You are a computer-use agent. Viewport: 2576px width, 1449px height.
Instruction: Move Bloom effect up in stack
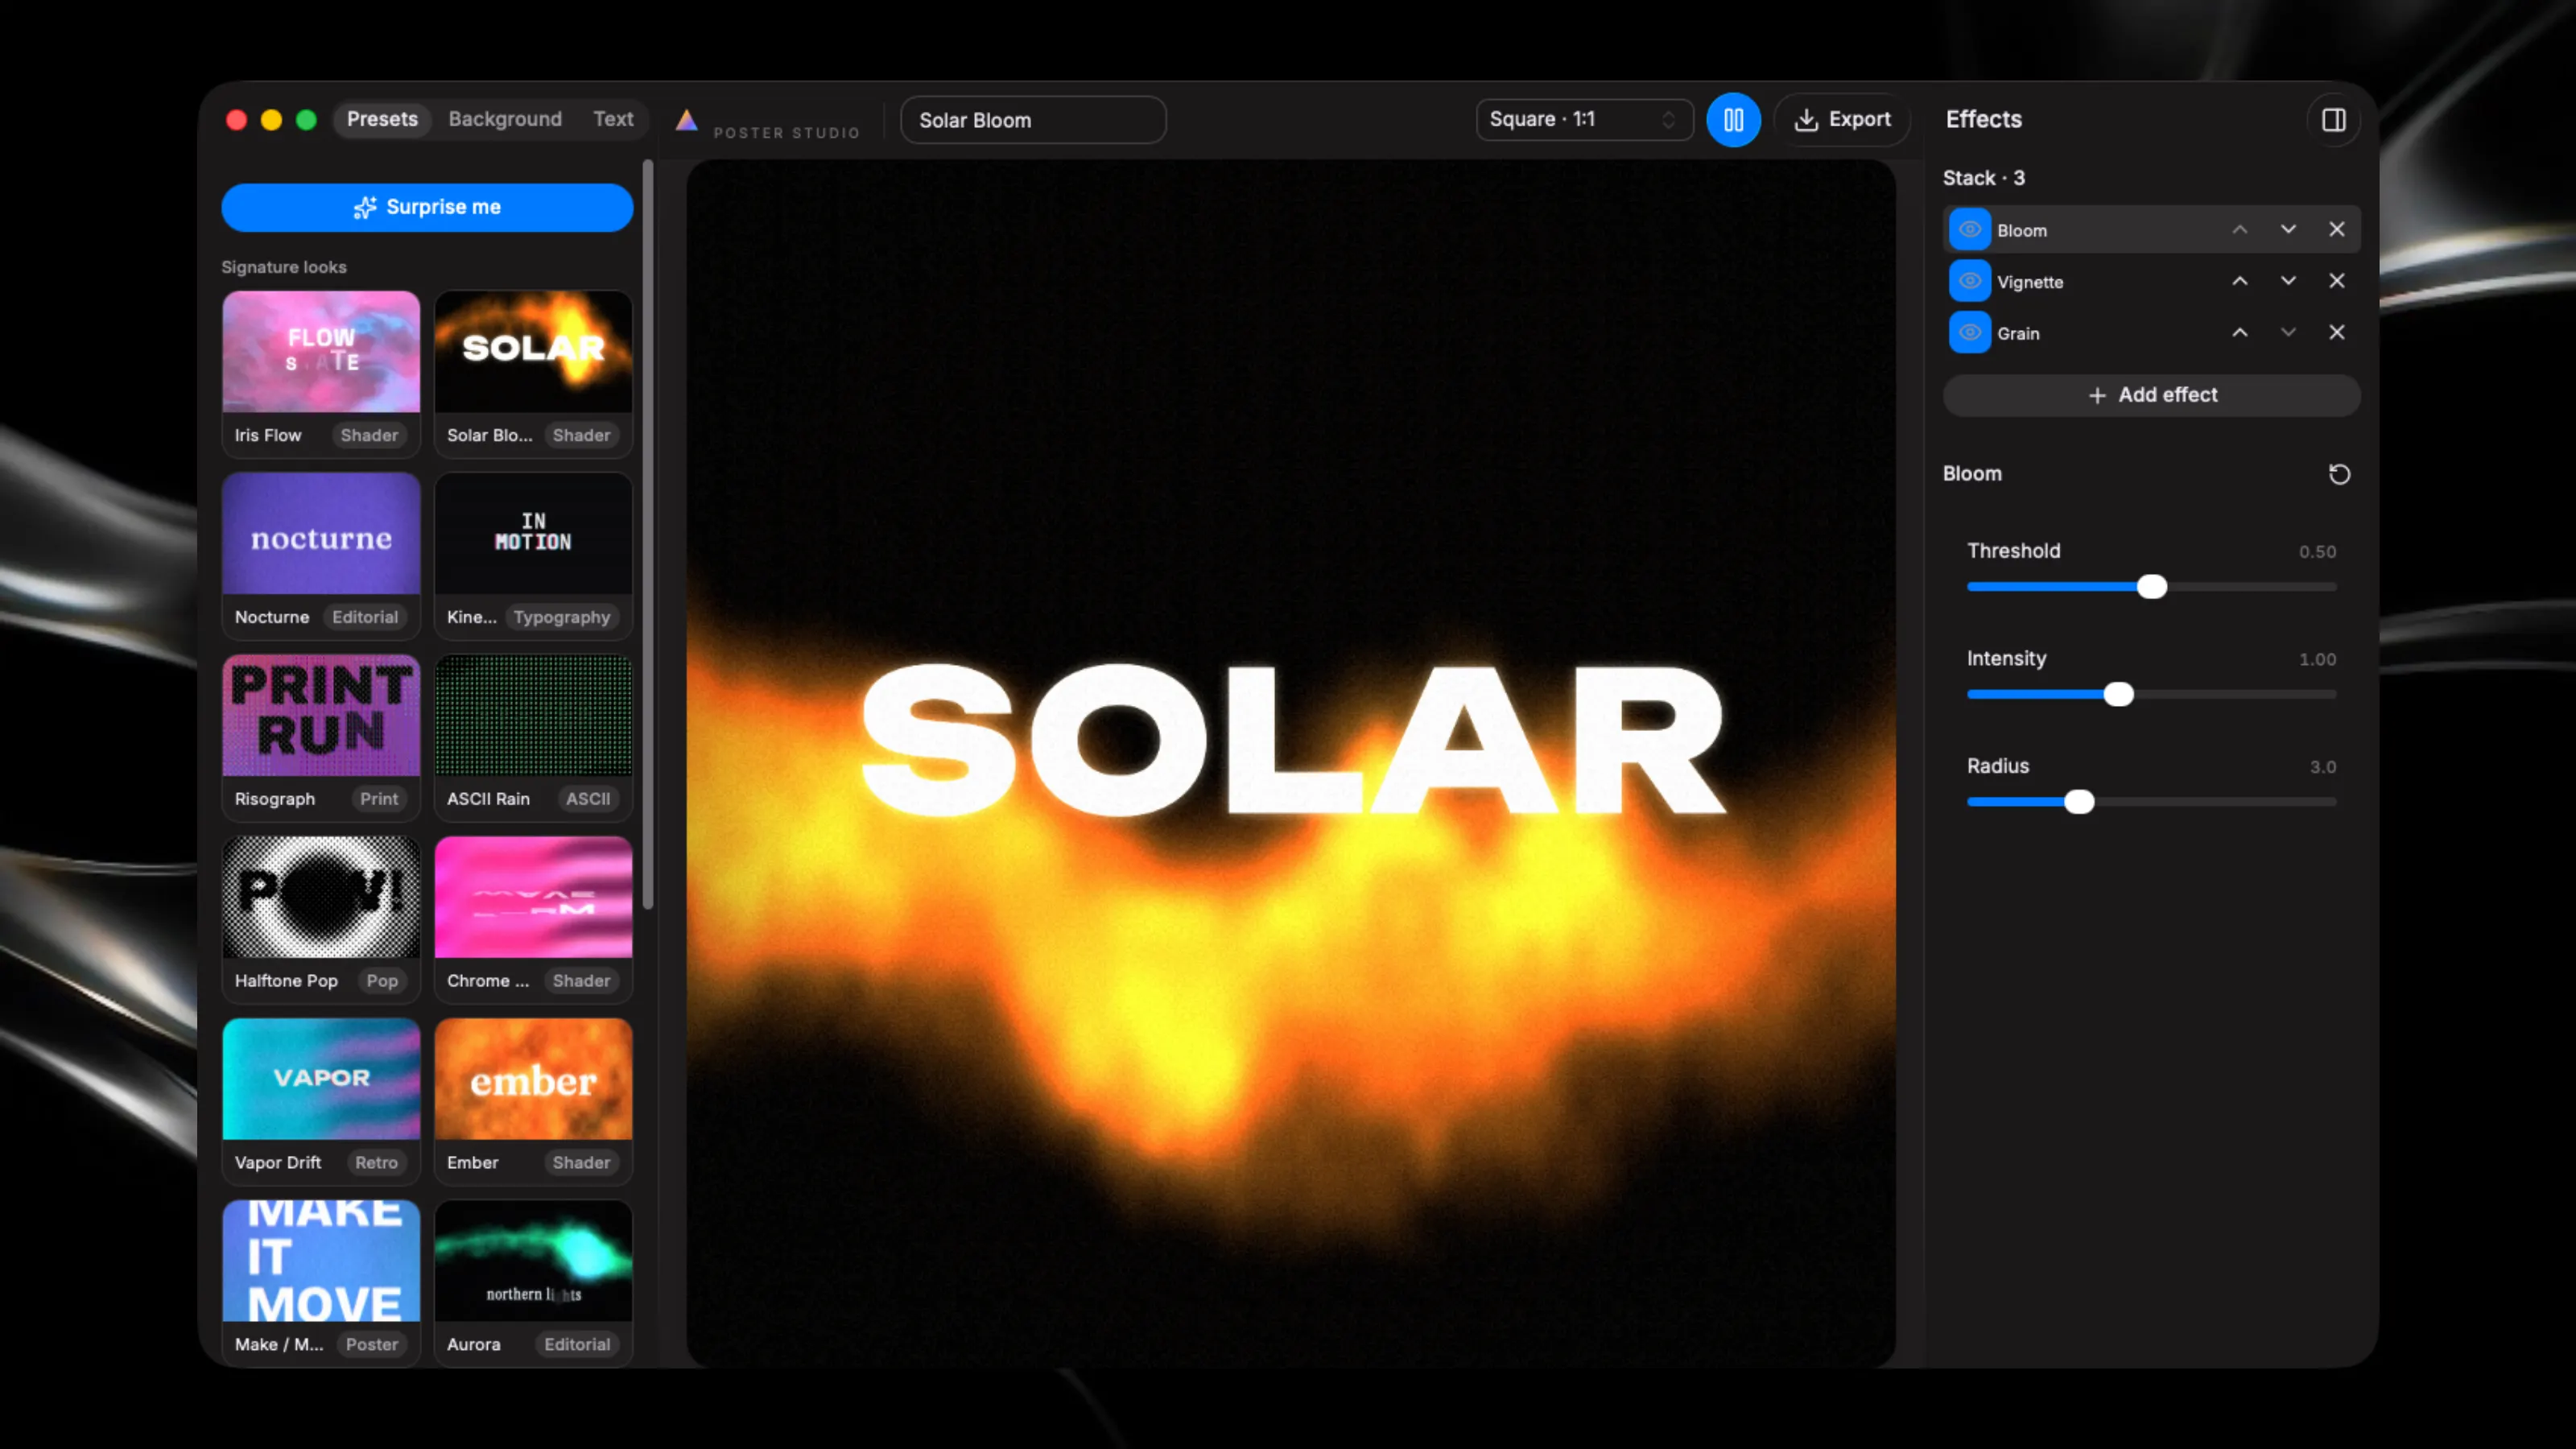(x=2240, y=230)
